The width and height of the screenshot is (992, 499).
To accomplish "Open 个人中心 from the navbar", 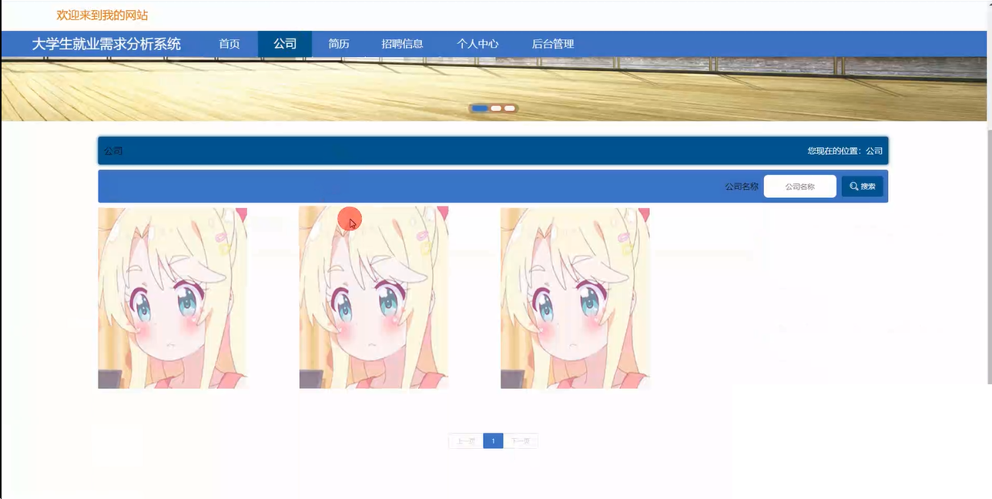I will 478,44.
